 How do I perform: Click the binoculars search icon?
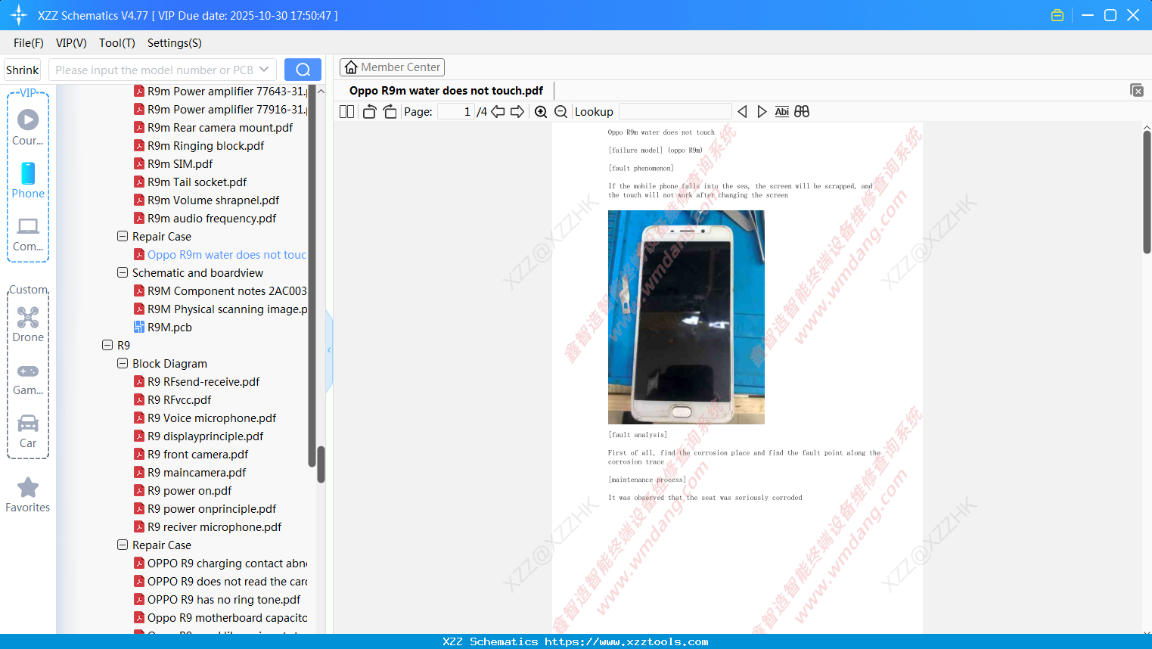coord(802,112)
